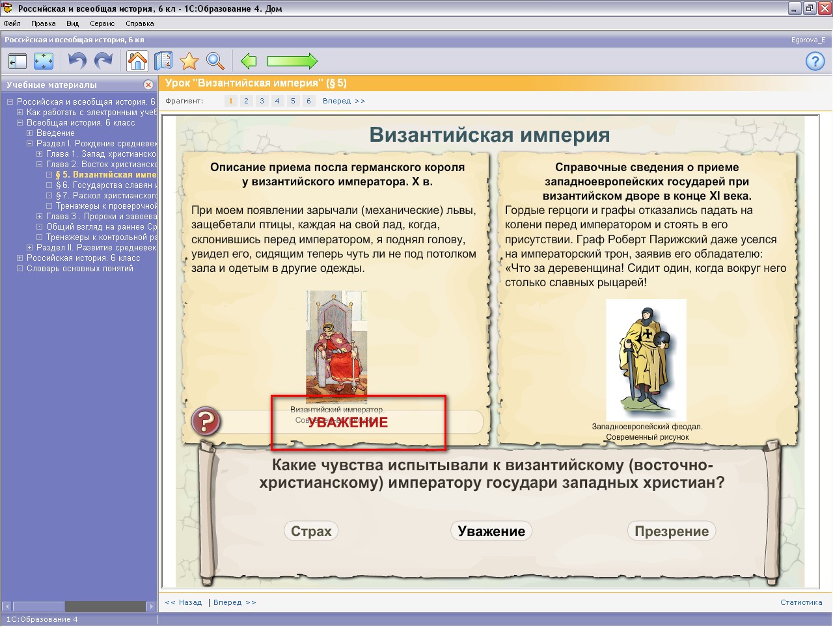The width and height of the screenshot is (833, 627).
Task: Go to fragment 5
Action: (x=293, y=101)
